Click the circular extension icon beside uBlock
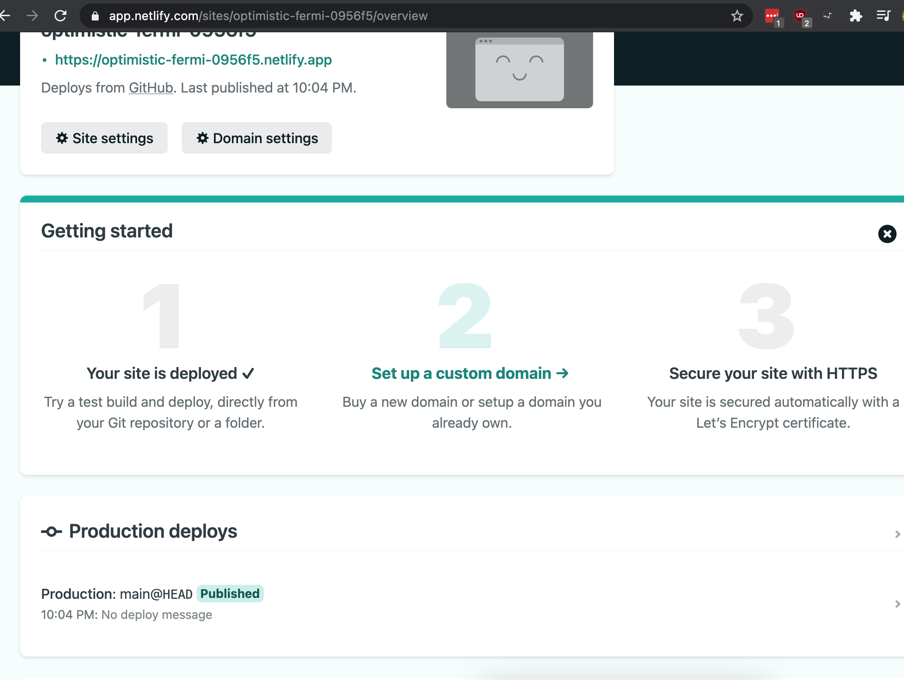Screen dimensions: 904x680 (828, 16)
